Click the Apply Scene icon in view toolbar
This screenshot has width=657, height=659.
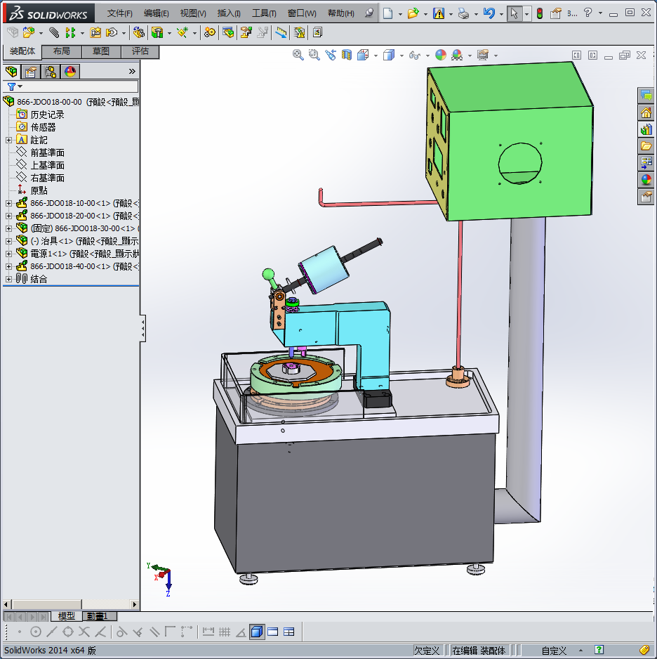click(457, 55)
